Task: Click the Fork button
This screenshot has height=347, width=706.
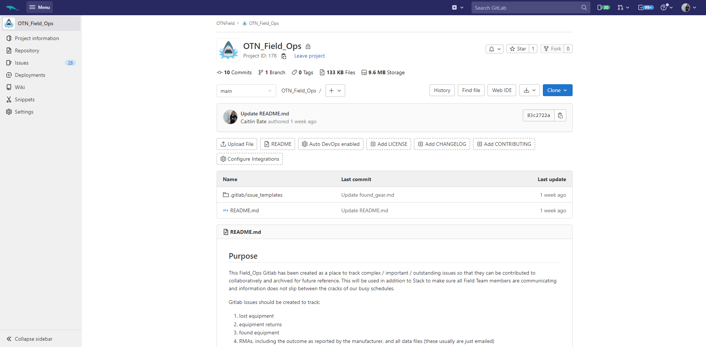Action: click(x=552, y=49)
